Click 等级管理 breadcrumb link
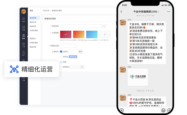The height and width of the screenshot is (115, 187). 46,11
